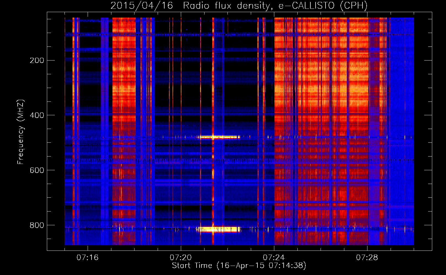Click the 07:20 time tick label
446x275 pixels.
coord(181,258)
